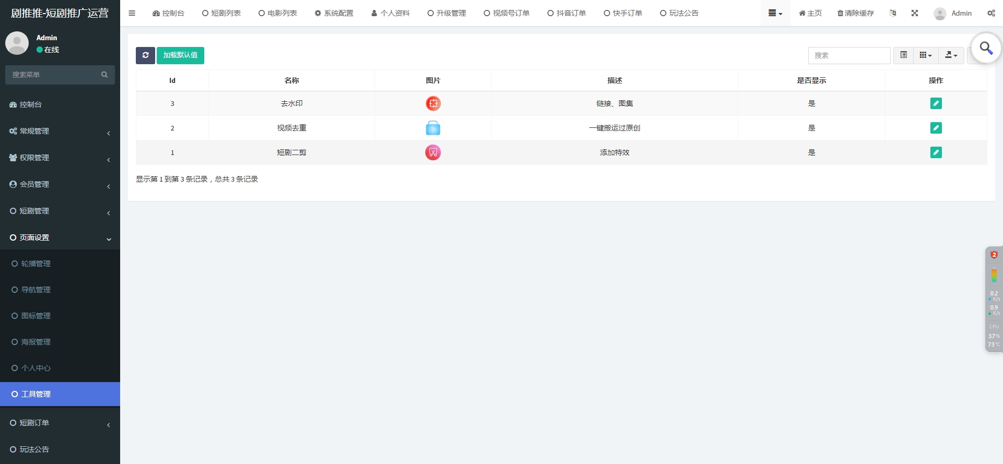Open the language switch icon
Image resolution: width=1003 pixels, height=464 pixels.
tap(893, 13)
